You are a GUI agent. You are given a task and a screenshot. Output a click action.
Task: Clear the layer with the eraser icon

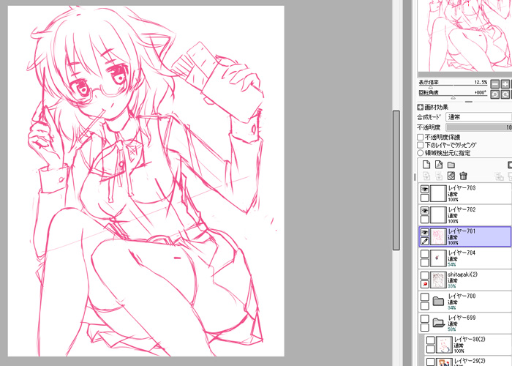(x=451, y=176)
